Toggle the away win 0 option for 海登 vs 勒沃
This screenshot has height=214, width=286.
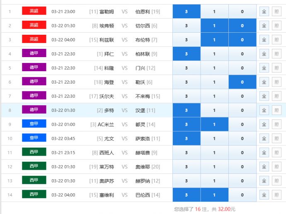pyautogui.click(x=242, y=82)
